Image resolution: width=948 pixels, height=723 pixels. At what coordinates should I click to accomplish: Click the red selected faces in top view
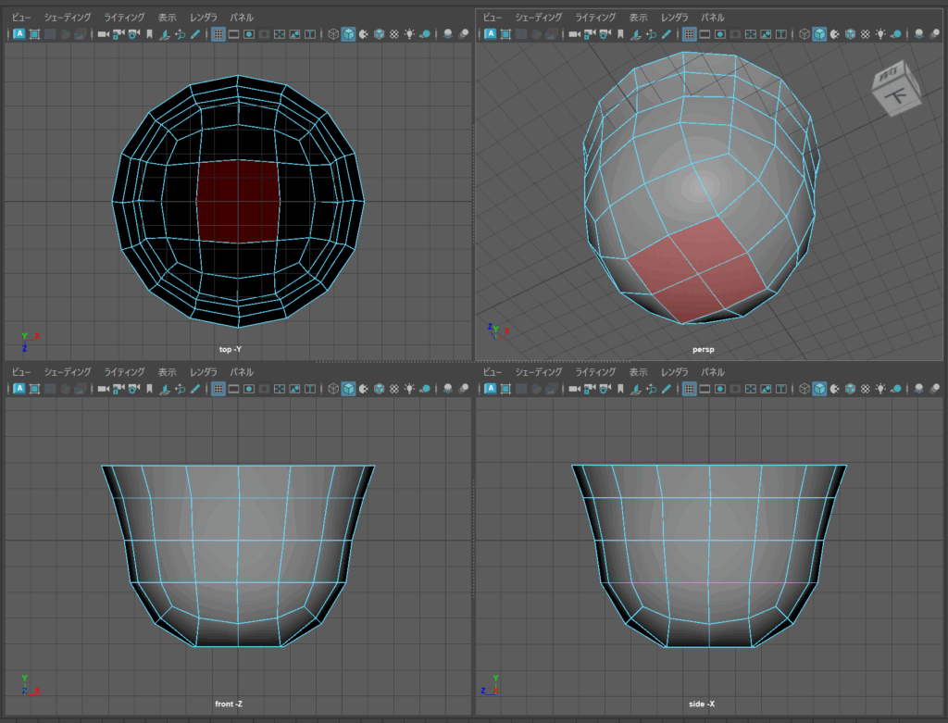click(238, 202)
